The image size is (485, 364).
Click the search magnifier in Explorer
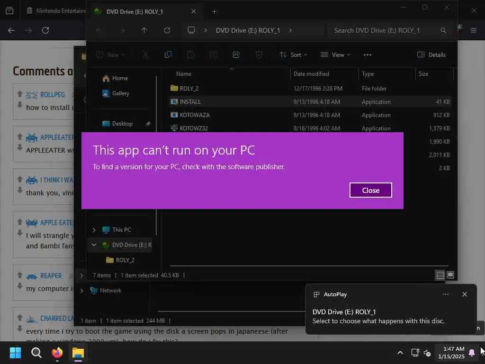click(x=443, y=30)
